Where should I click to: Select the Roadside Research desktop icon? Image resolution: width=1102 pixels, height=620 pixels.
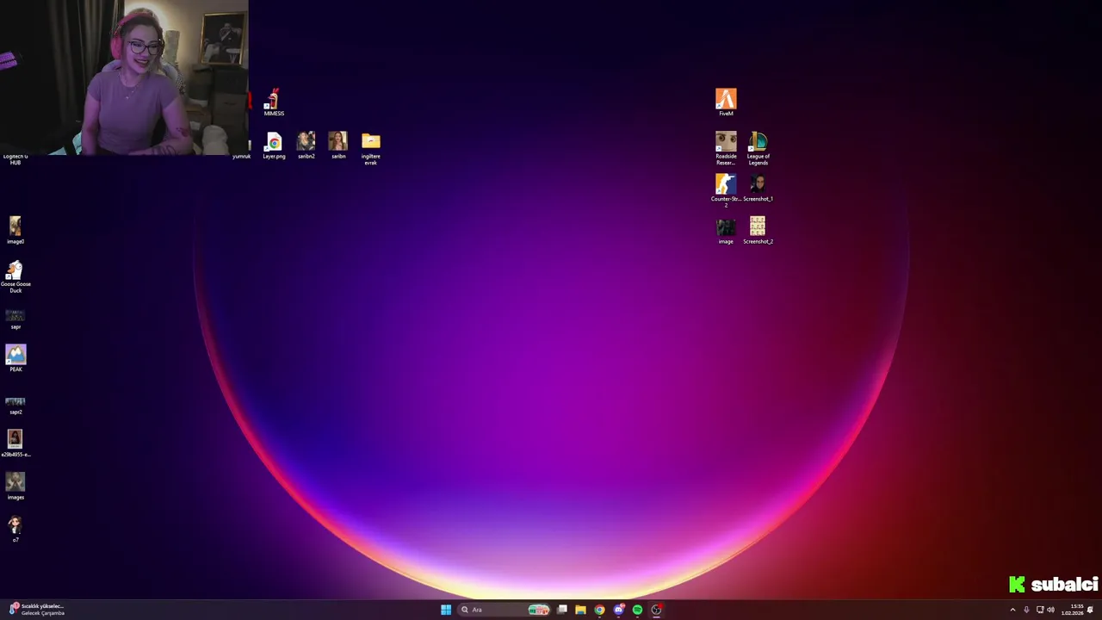(726, 148)
